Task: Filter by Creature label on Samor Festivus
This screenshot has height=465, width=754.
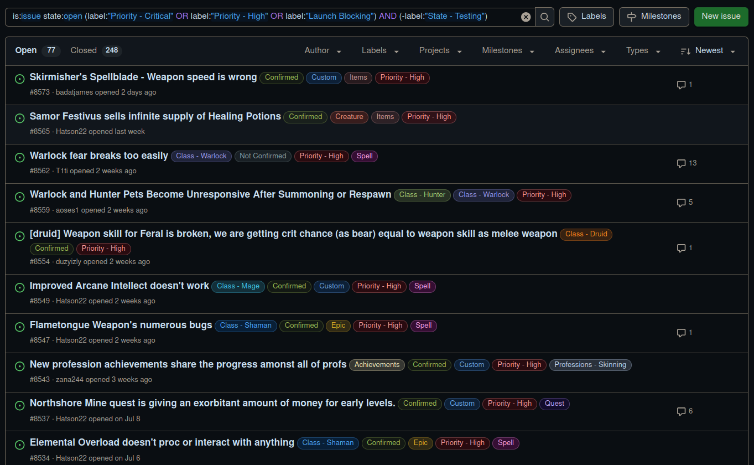Action: [x=349, y=117]
